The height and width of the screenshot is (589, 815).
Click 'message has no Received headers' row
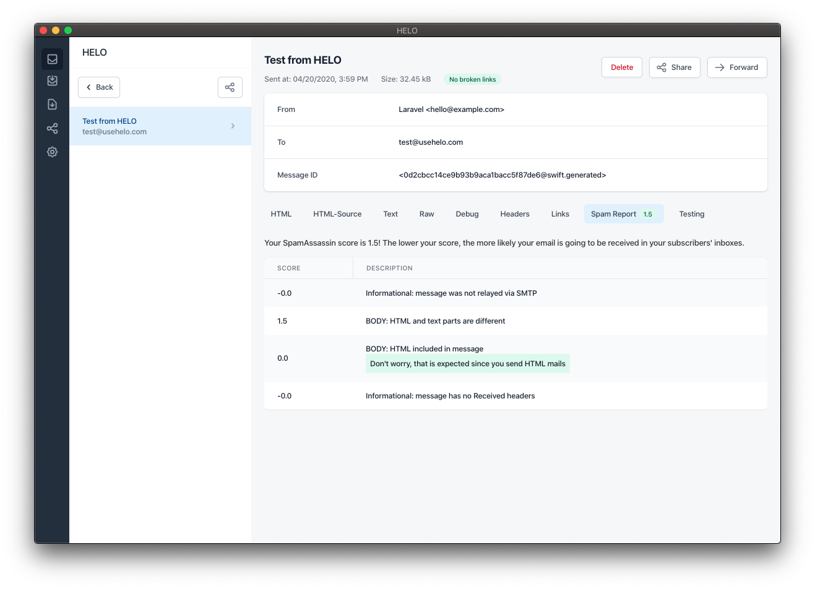(515, 396)
